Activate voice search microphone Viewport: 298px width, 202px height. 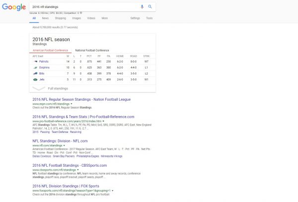coord(142,6)
